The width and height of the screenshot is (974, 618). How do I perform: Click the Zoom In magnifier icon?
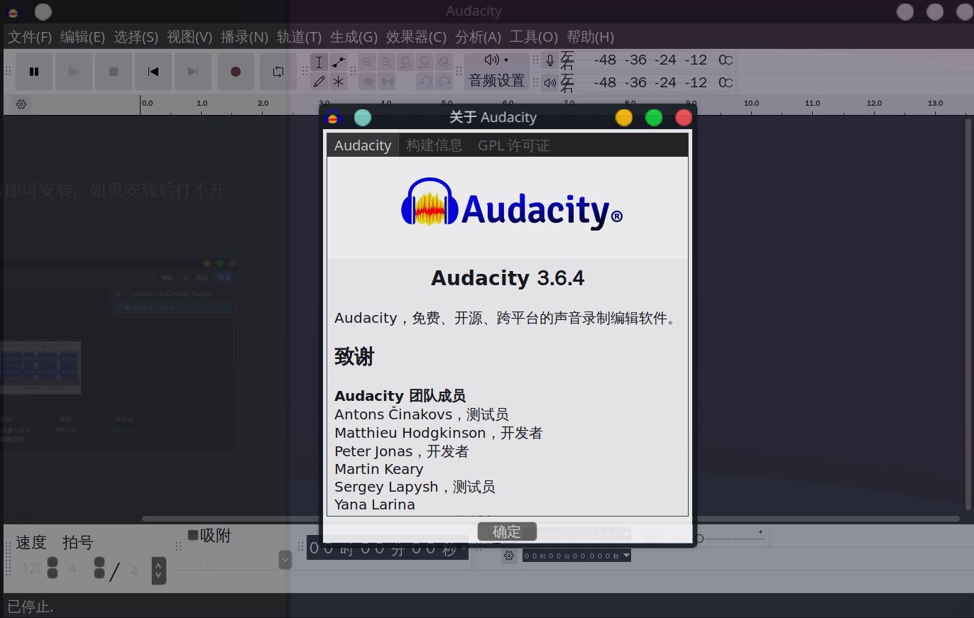coord(367,62)
